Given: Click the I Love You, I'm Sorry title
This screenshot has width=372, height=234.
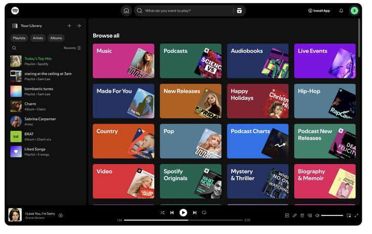Looking at the screenshot, I should pyautogui.click(x=40, y=213).
